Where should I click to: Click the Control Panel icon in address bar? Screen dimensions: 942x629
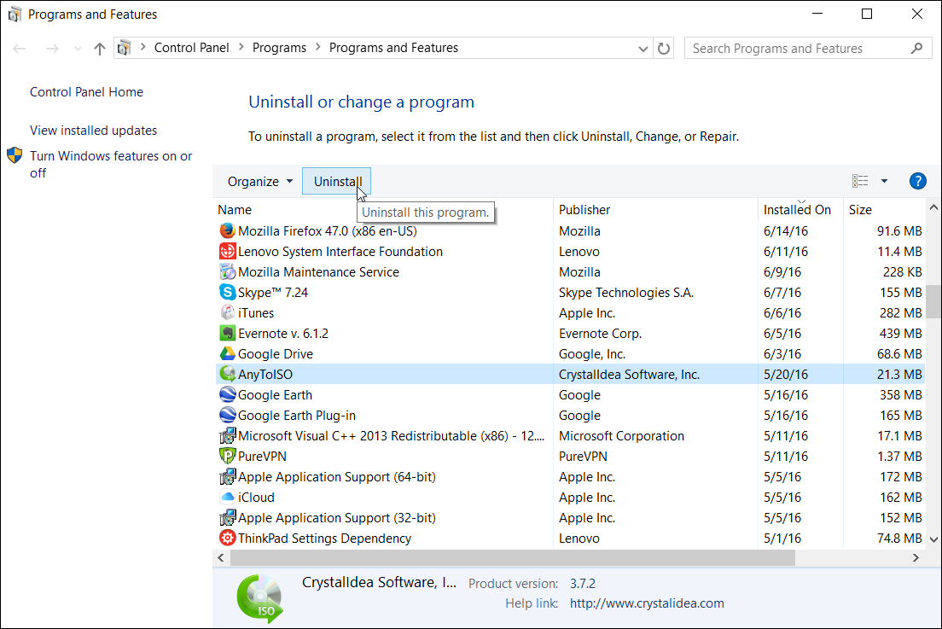(x=125, y=48)
